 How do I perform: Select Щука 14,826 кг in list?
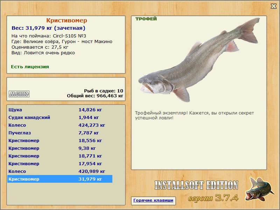coord(59,110)
